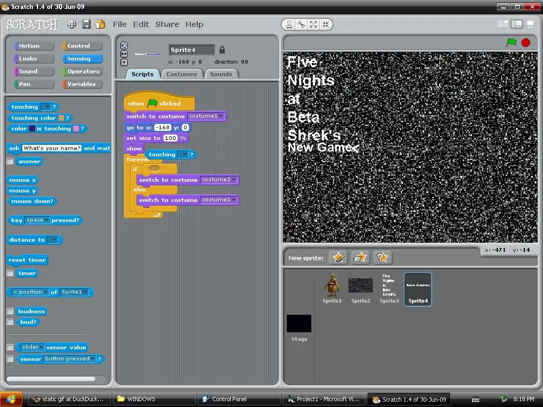
Task: Open the Control blocks category
Action: (x=82, y=46)
